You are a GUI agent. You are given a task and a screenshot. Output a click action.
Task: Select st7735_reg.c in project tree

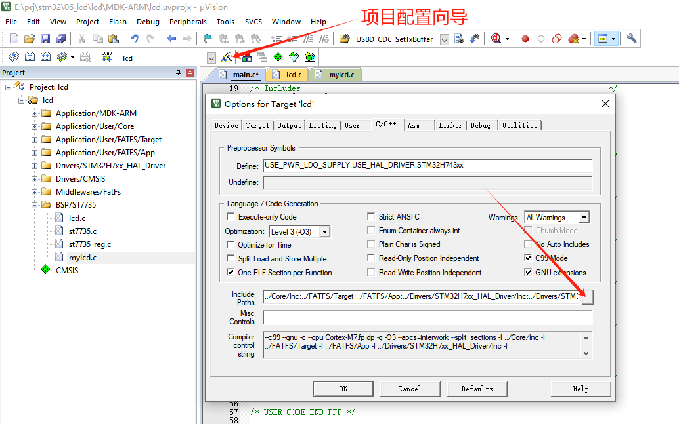tap(90, 244)
